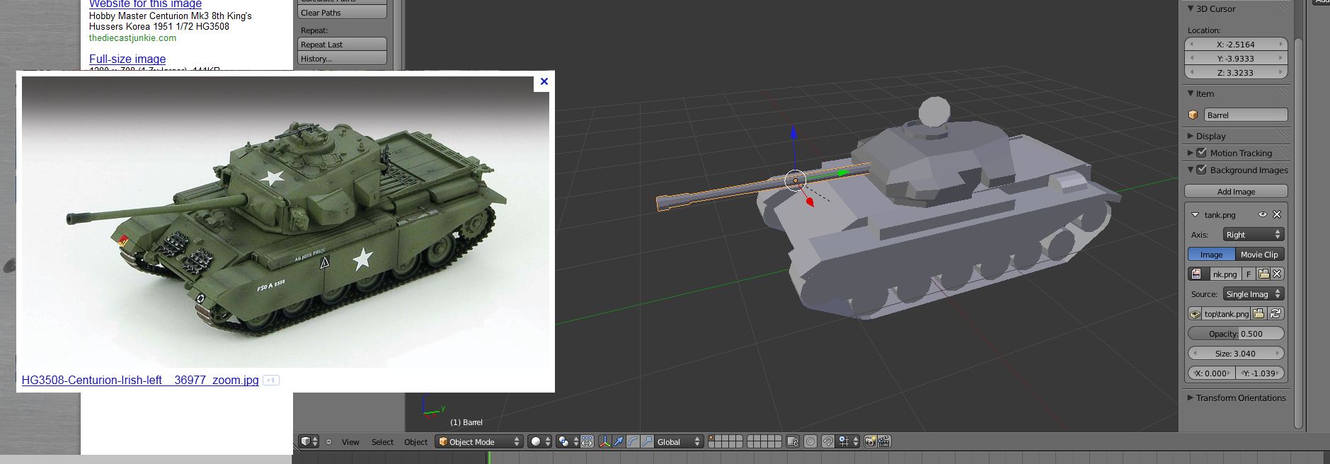Open the Object Mode dropdown
1330x464 pixels.
coord(479,441)
